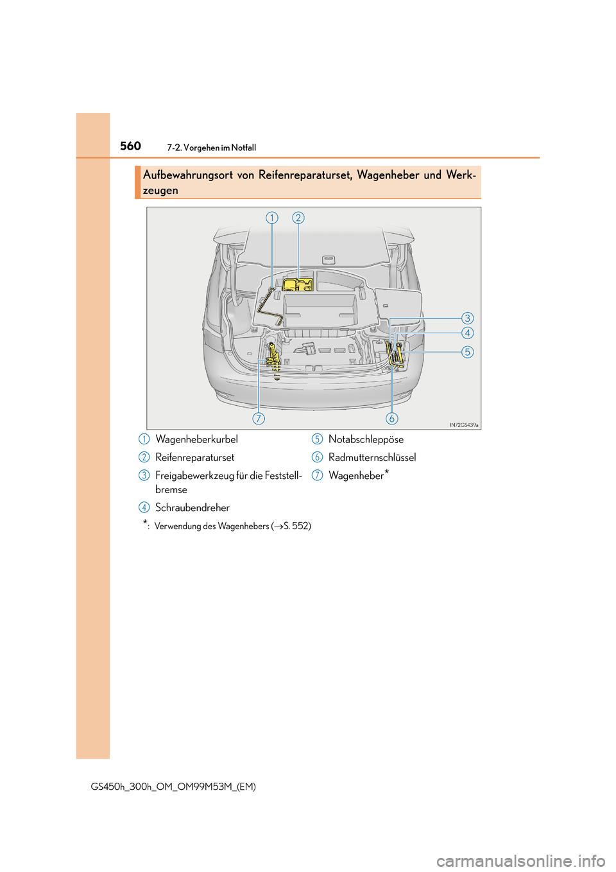Click the legend circle next to Wagenheberkurbel

click(144, 439)
